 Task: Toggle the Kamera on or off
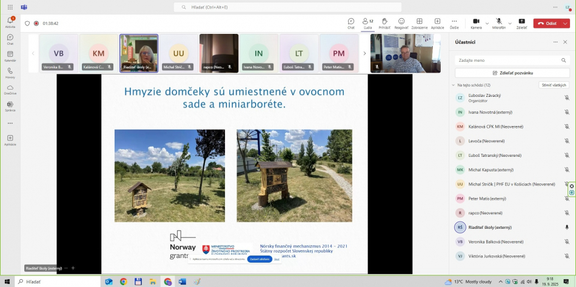(x=476, y=23)
